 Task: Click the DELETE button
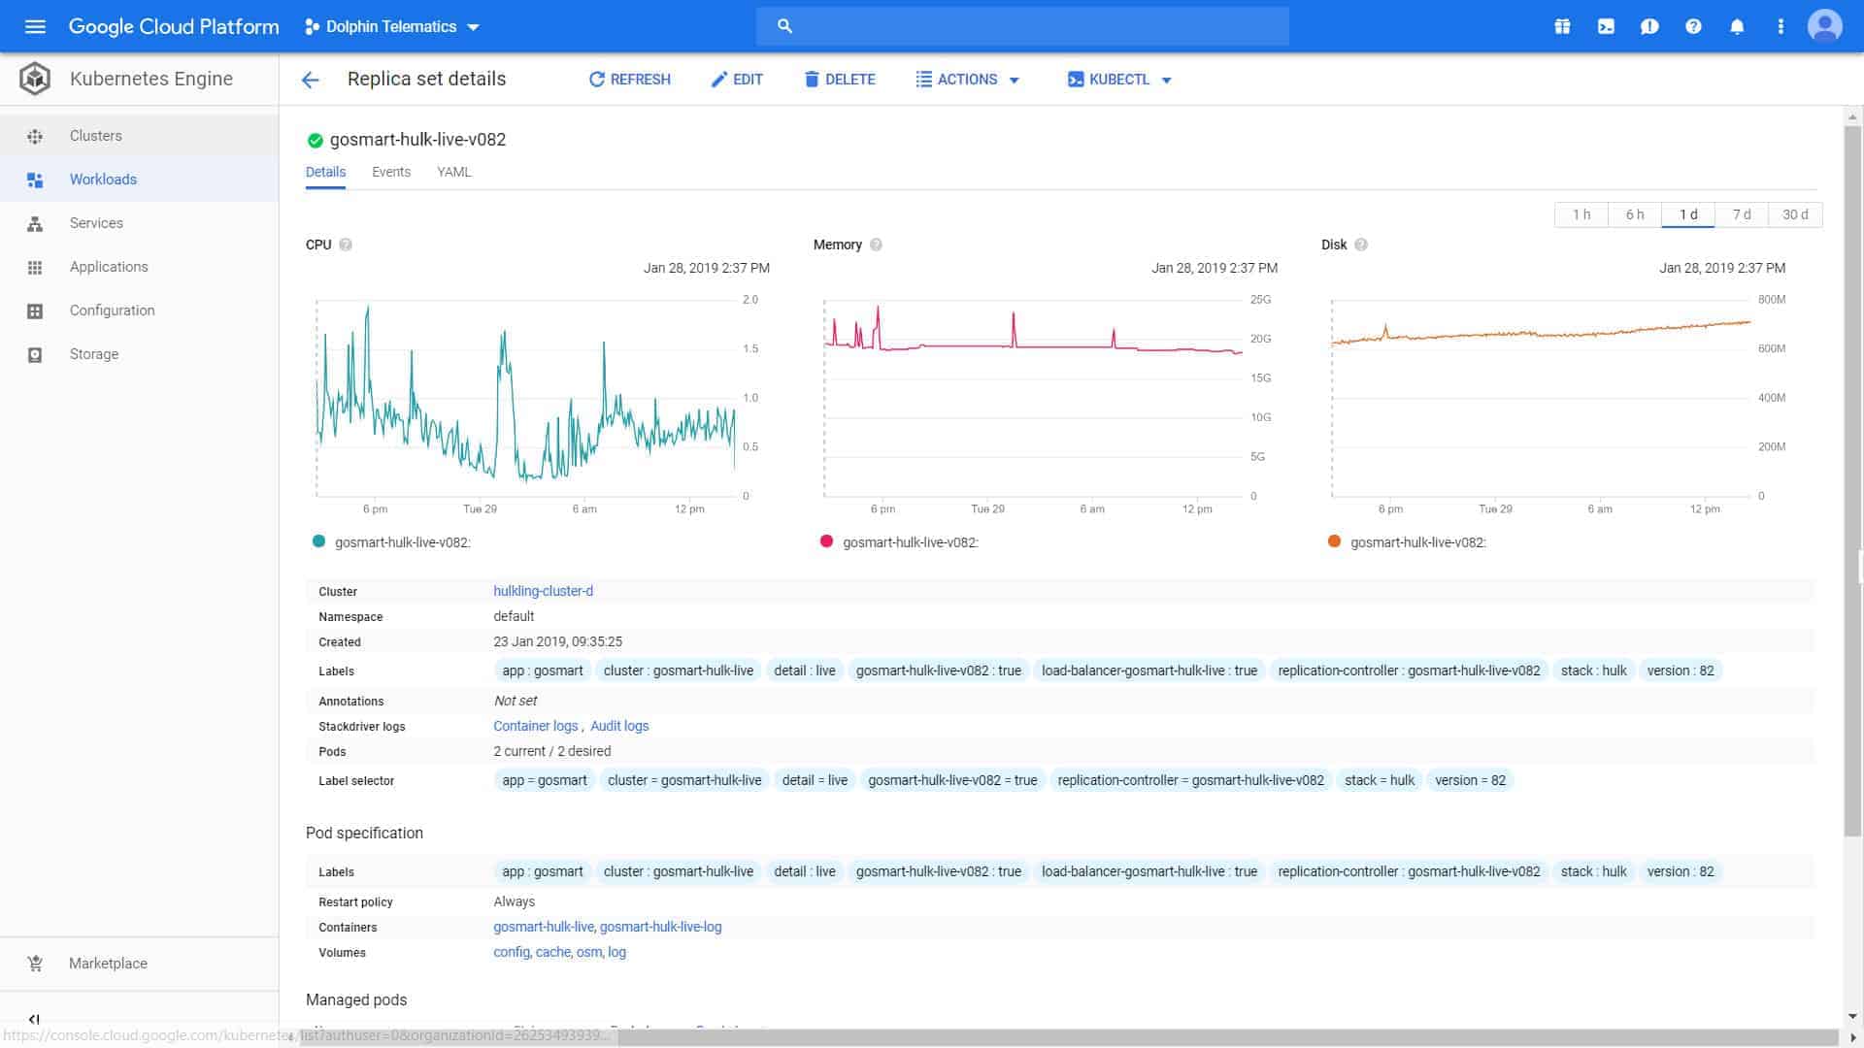click(840, 80)
